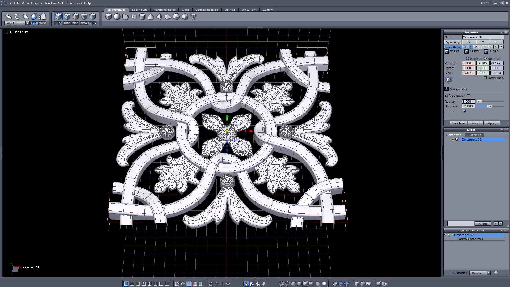
Task: Click the Cylinder primitive icon
Action: pos(142,17)
